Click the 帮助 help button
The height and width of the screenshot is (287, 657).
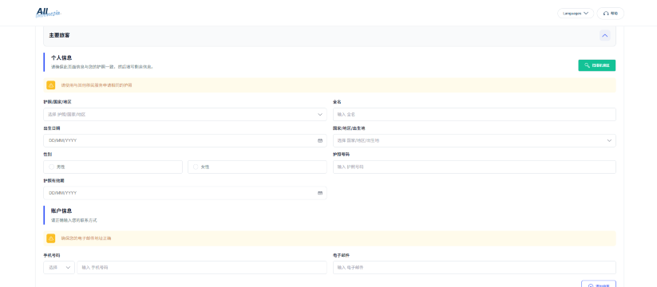tap(610, 14)
